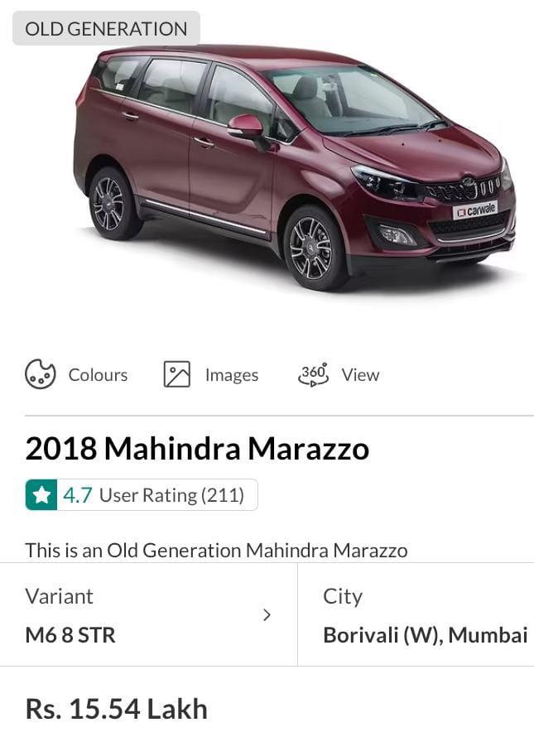Image resolution: width=534 pixels, height=732 pixels.
Task: Open the Images gallery link
Action: pyautogui.click(x=232, y=375)
